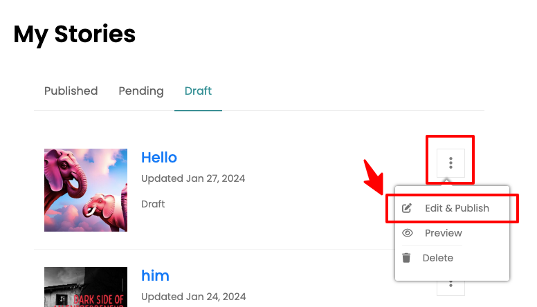The image size is (537, 307).
Task: Click the Draft status label under Hello
Action: pos(153,204)
